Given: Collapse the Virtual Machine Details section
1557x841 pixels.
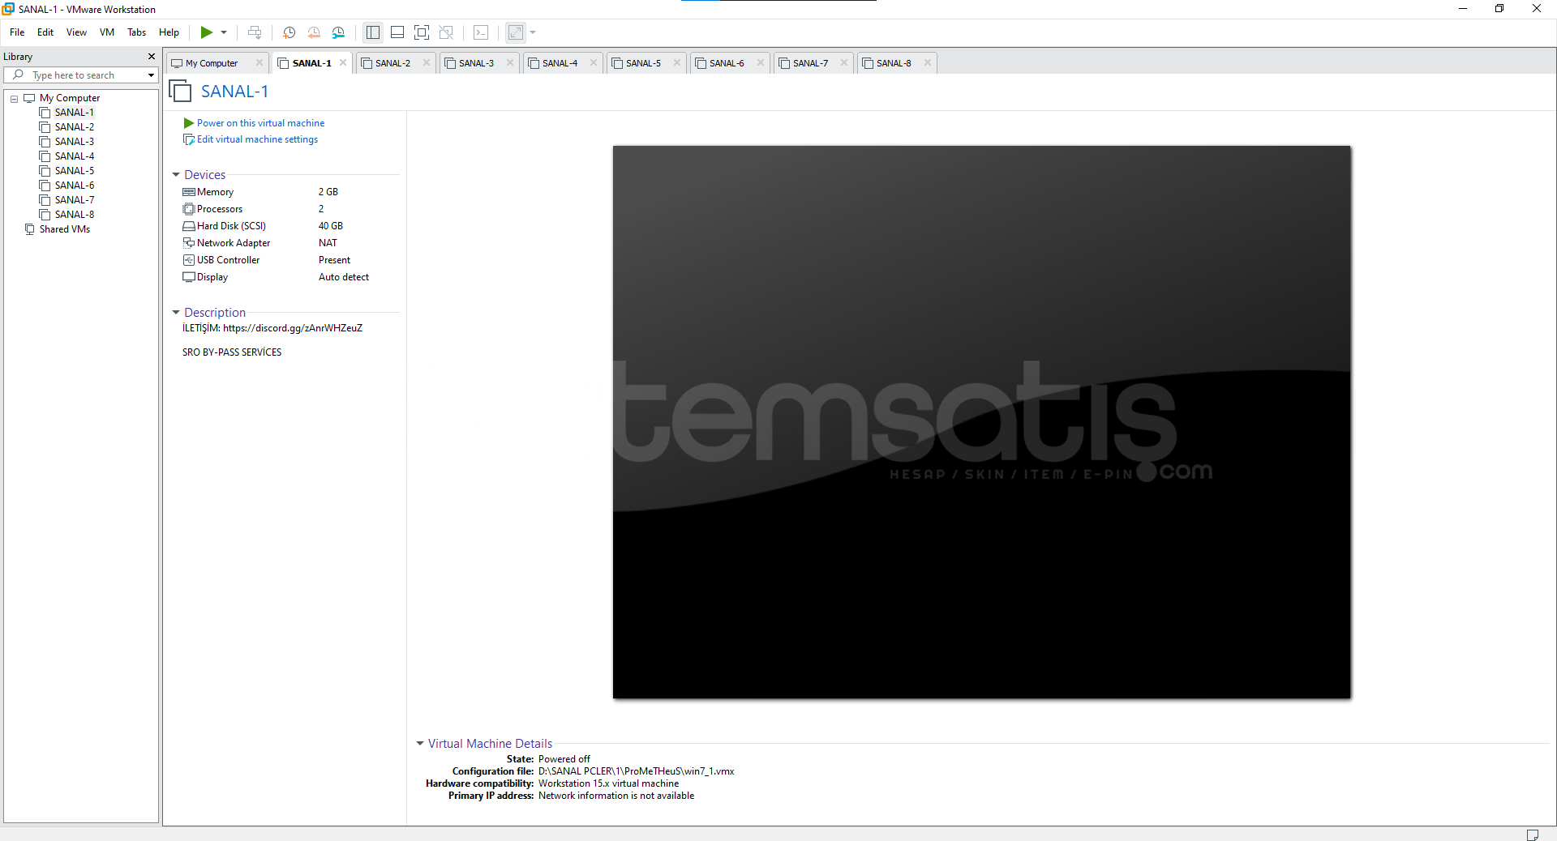Looking at the screenshot, I should tap(420, 744).
